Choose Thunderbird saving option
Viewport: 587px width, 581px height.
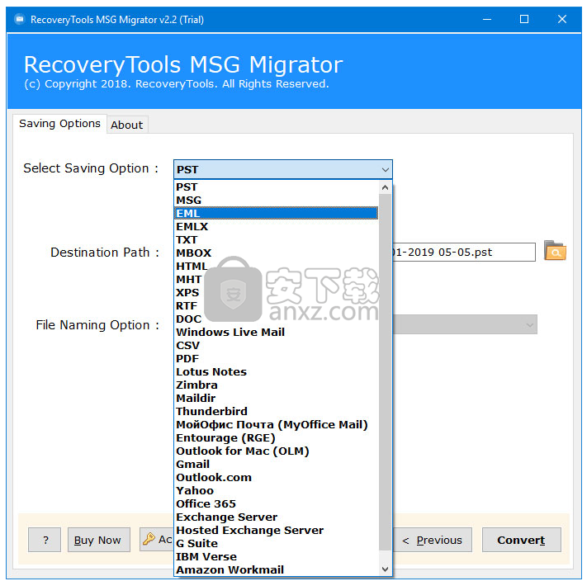click(x=277, y=411)
